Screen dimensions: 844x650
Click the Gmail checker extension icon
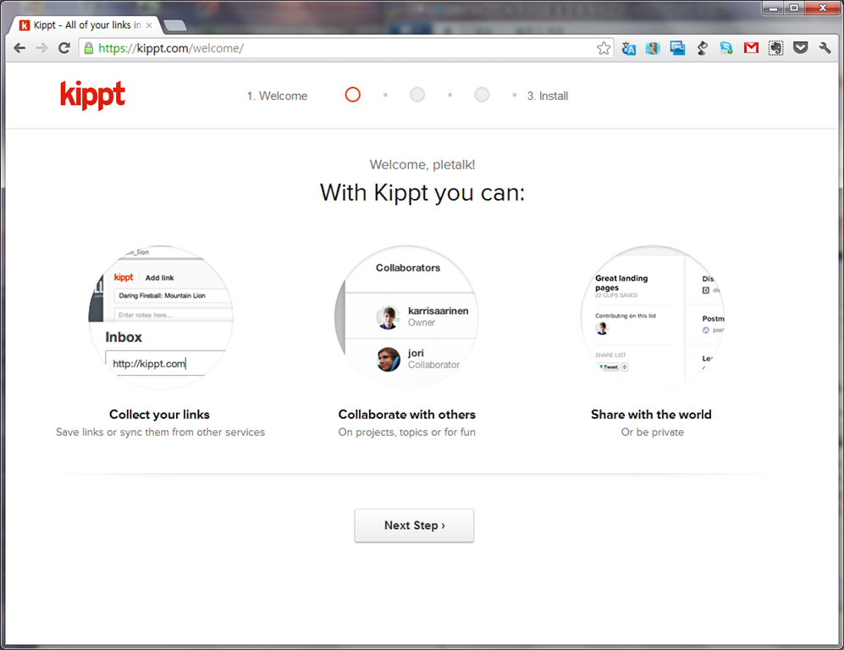coord(751,48)
